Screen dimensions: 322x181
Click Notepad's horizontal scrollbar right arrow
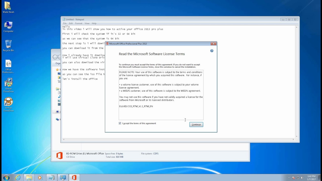[x=293, y=139]
